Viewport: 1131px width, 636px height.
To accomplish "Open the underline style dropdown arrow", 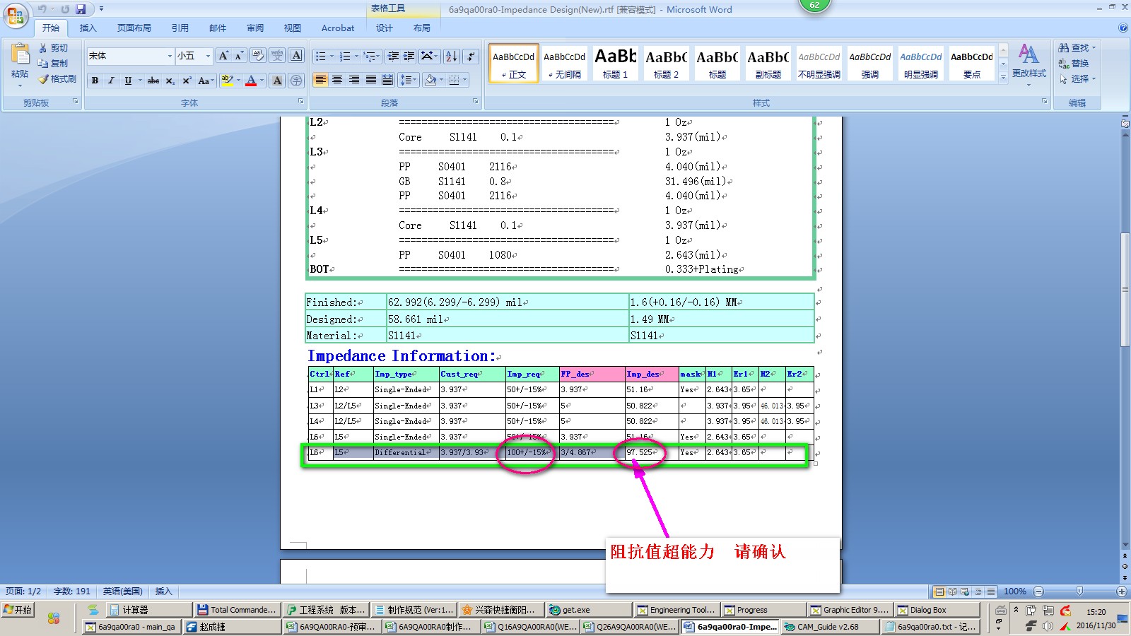I will pyautogui.click(x=140, y=81).
